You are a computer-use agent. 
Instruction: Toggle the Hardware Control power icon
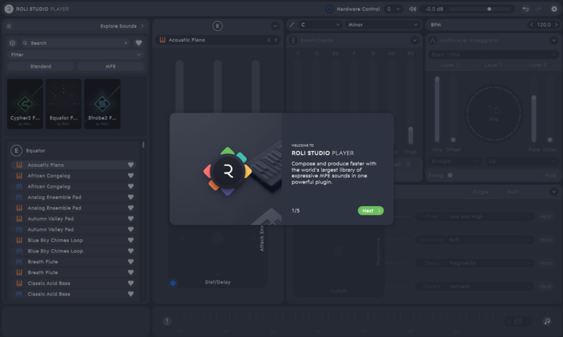coord(329,9)
